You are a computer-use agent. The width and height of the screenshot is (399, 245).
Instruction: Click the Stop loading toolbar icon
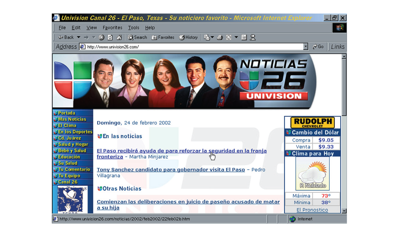pos(101,37)
